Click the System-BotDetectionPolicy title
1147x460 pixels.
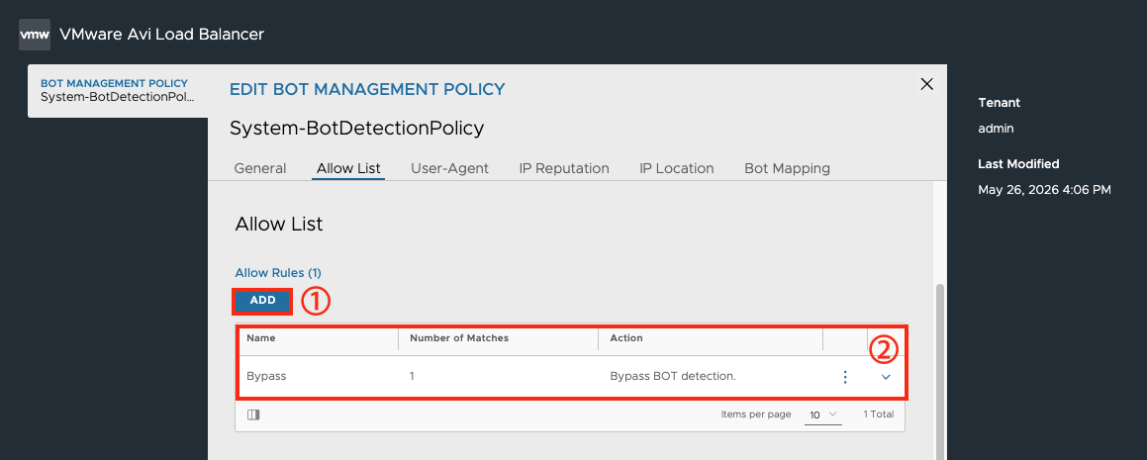[x=357, y=129]
